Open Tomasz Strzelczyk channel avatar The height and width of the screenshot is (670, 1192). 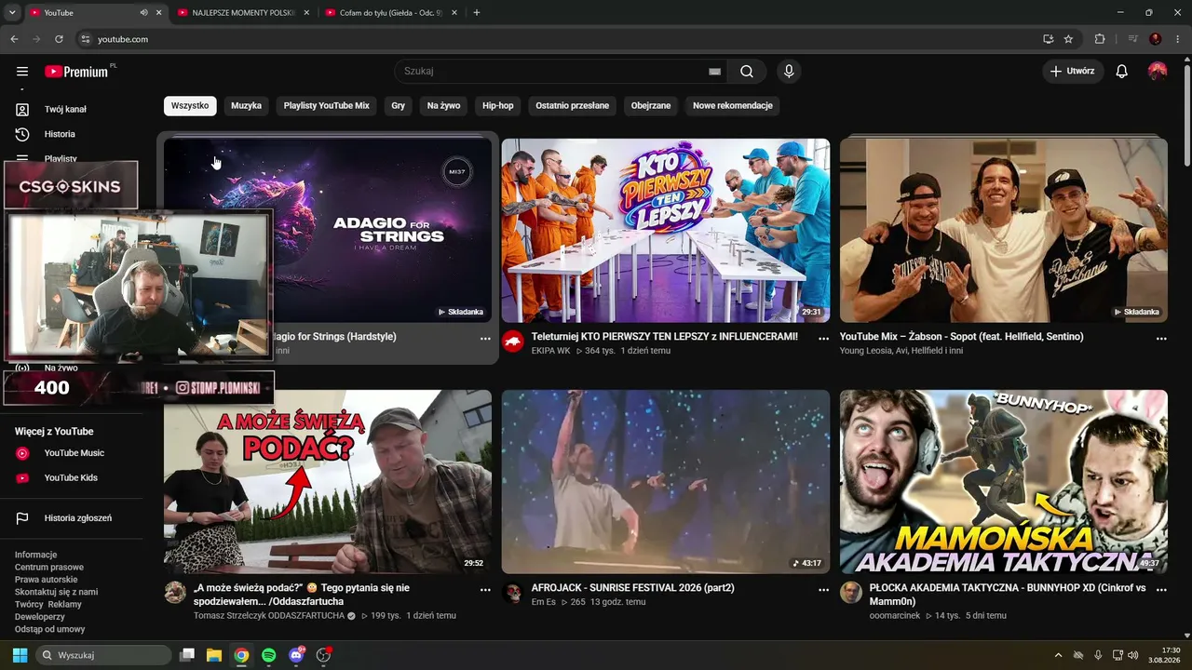175,593
